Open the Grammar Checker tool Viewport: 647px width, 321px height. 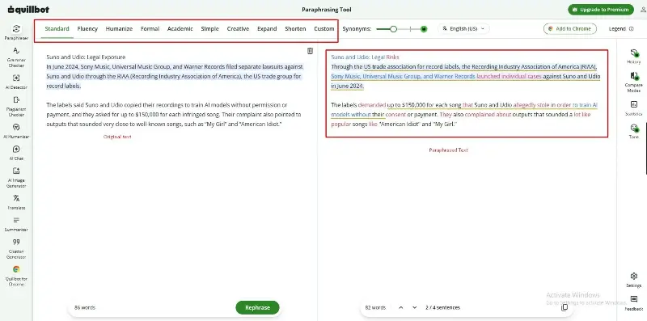click(16, 57)
